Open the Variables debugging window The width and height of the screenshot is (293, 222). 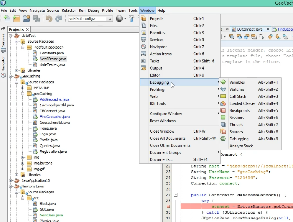tap(250, 82)
